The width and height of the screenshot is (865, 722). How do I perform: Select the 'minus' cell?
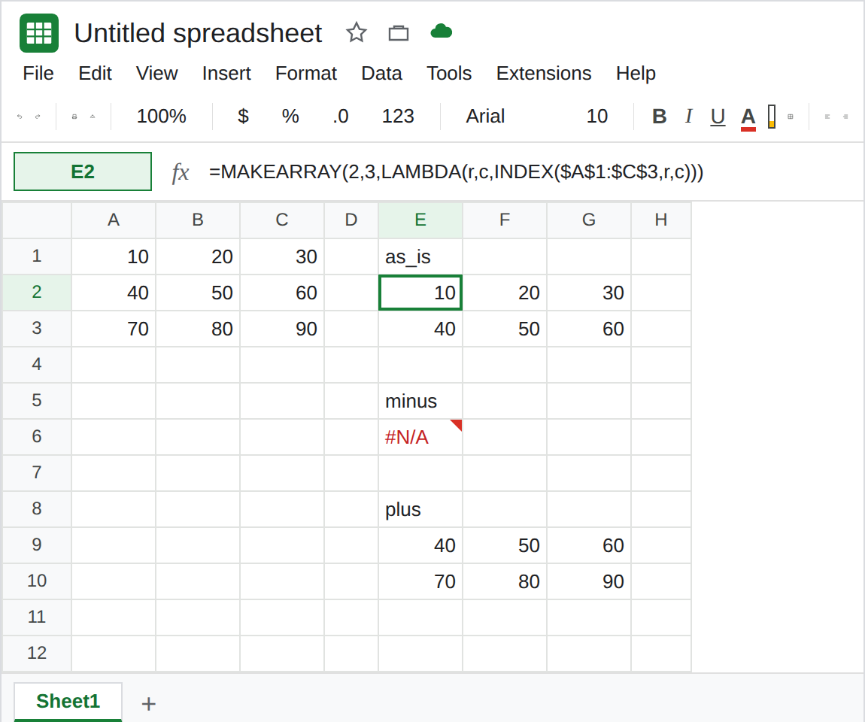420,401
